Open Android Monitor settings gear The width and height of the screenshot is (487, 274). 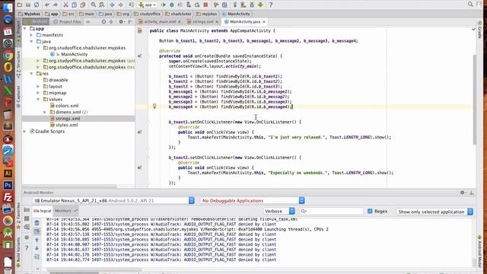[463, 193]
